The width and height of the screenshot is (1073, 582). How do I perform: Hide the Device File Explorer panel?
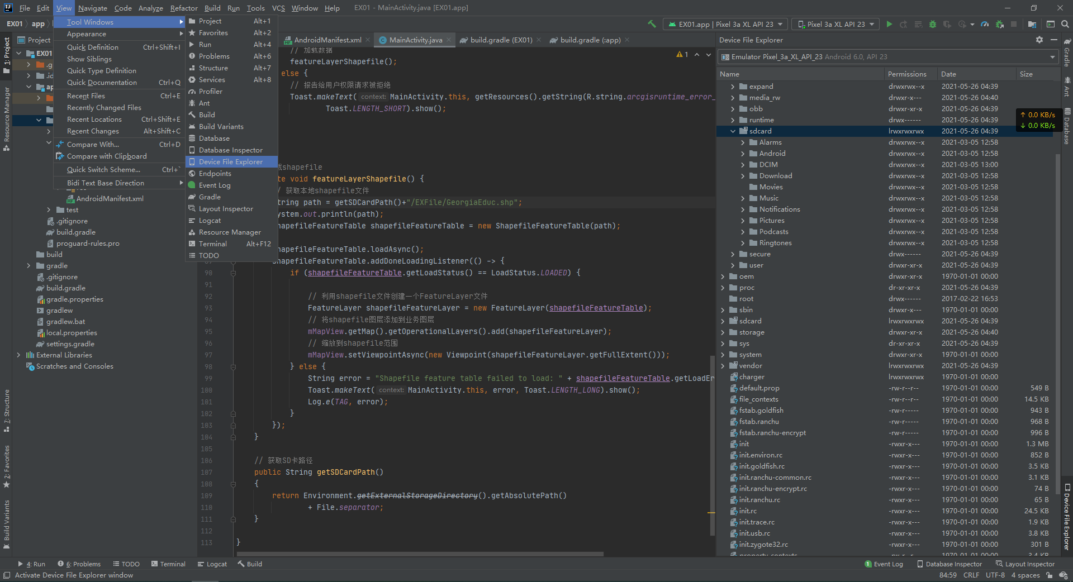pyautogui.click(x=1053, y=40)
